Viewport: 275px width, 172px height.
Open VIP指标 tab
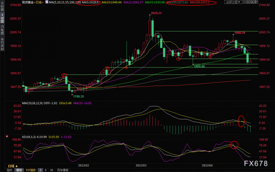[x=31, y=170]
